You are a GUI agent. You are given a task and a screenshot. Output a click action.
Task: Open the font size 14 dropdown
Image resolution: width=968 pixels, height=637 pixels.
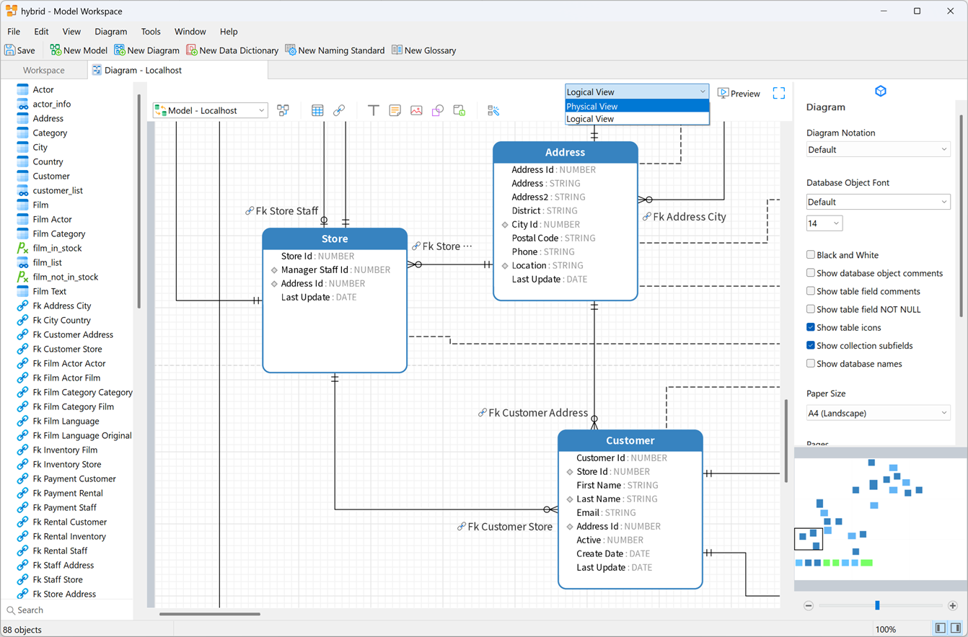[824, 223]
